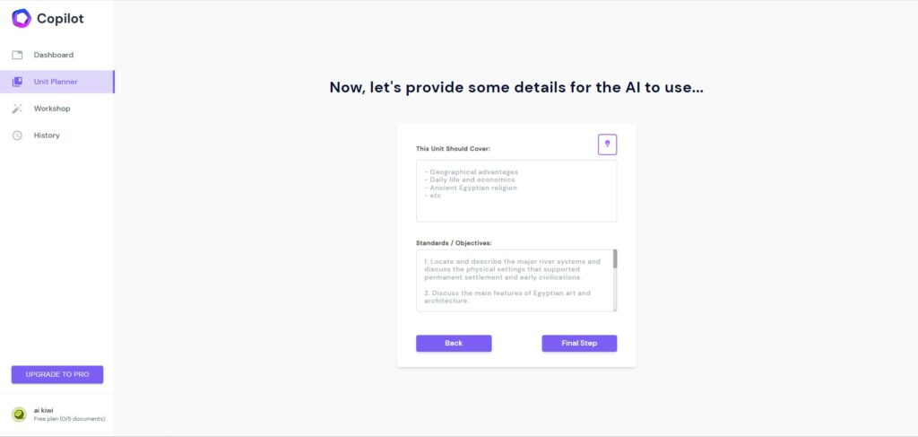This screenshot has width=918, height=437.
Task: Click the Copilot logo icon
Action: pyautogui.click(x=22, y=18)
